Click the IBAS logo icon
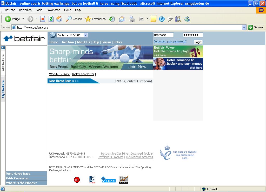This screenshot has height=192, width=266. pos(108,180)
